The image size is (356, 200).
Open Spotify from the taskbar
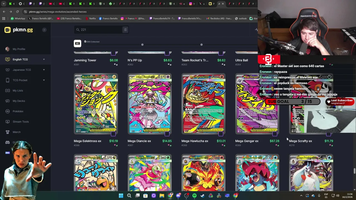pos(194,196)
